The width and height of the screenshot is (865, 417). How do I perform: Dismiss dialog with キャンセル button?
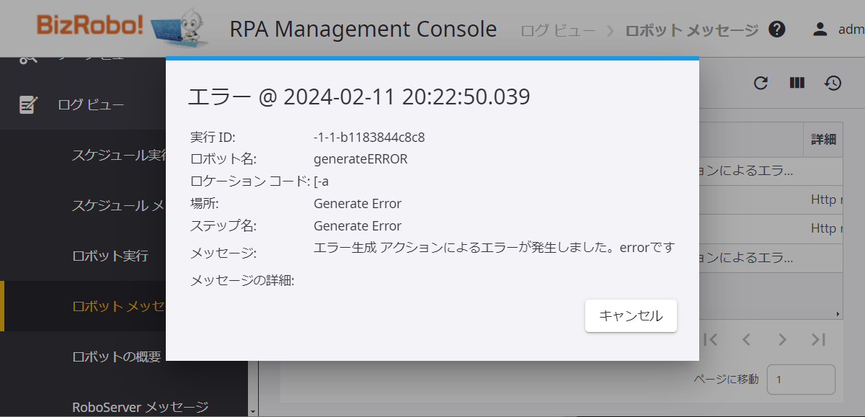(631, 315)
